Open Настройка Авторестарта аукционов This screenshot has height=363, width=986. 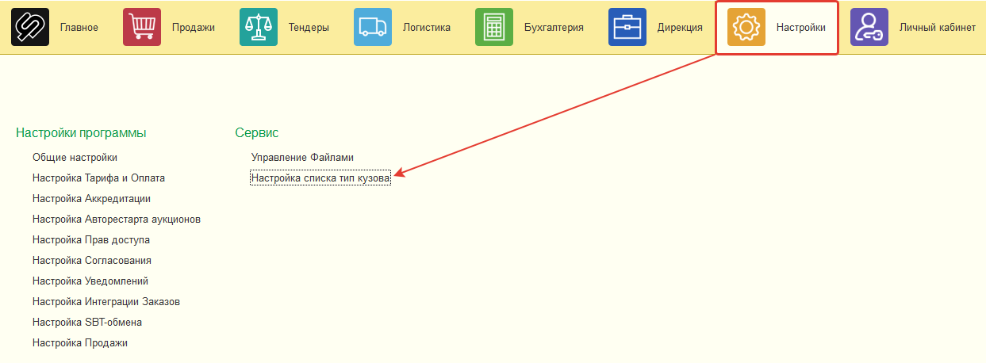coord(117,220)
